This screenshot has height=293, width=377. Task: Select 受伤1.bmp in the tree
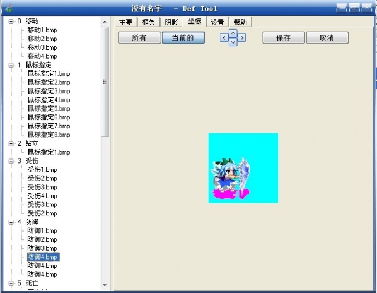click(42, 170)
